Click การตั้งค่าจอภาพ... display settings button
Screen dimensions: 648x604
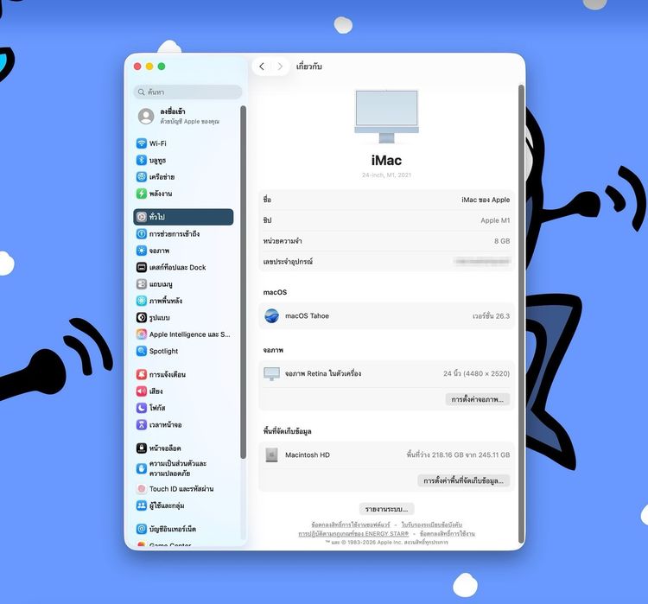[478, 399]
